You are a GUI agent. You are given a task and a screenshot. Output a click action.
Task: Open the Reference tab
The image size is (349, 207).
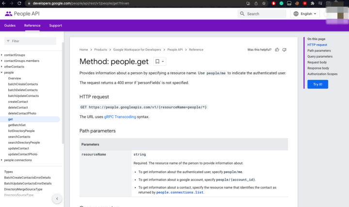[32, 25]
